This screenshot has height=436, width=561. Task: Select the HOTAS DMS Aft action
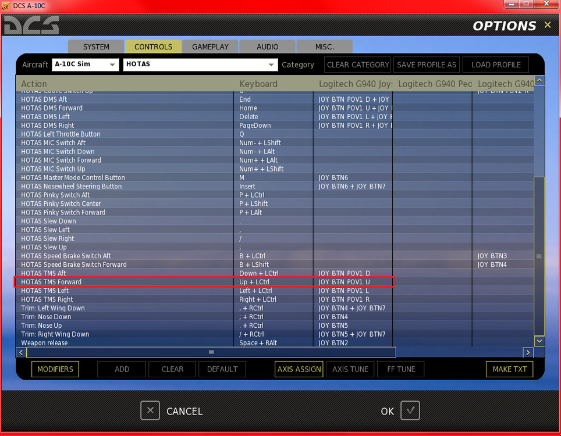[x=44, y=99]
